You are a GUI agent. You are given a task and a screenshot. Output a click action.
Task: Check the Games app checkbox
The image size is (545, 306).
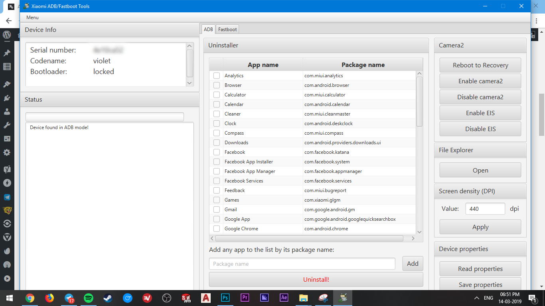(x=216, y=200)
